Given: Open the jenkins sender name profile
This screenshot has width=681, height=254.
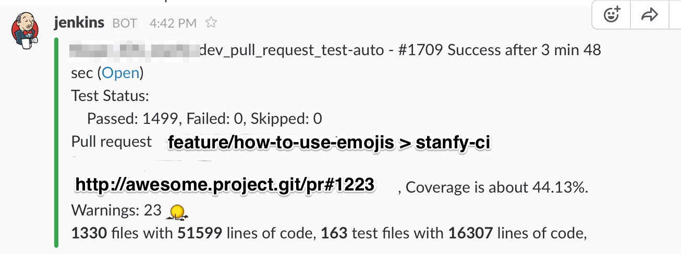Looking at the screenshot, I should tap(79, 23).
